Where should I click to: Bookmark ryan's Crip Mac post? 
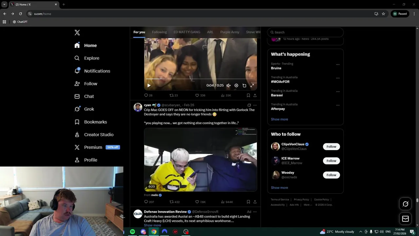(248, 202)
